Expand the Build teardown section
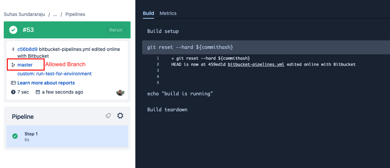Screen dimensions: 390x168 point(167,110)
